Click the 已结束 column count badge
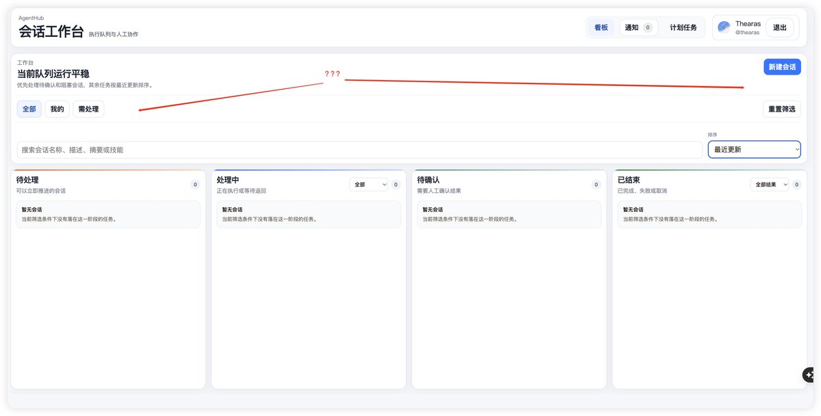The height and width of the screenshot is (416, 821). (796, 185)
